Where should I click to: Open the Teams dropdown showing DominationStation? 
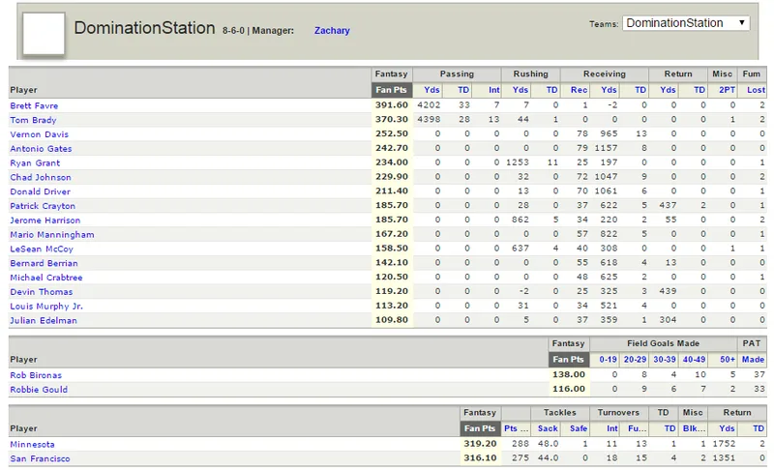[x=686, y=23]
